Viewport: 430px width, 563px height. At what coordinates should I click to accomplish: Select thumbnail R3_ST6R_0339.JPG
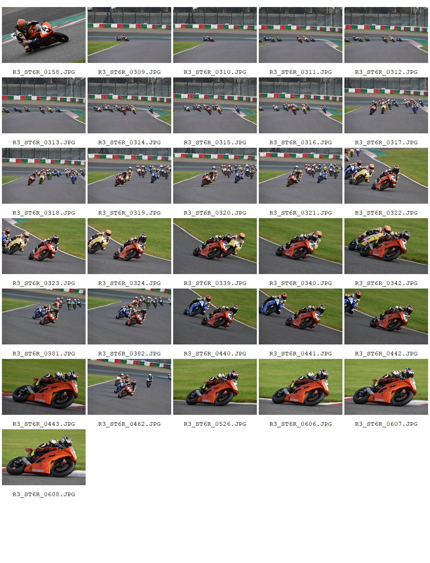point(215,246)
